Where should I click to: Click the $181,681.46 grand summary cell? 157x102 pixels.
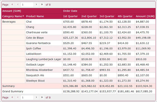coord(126,91)
